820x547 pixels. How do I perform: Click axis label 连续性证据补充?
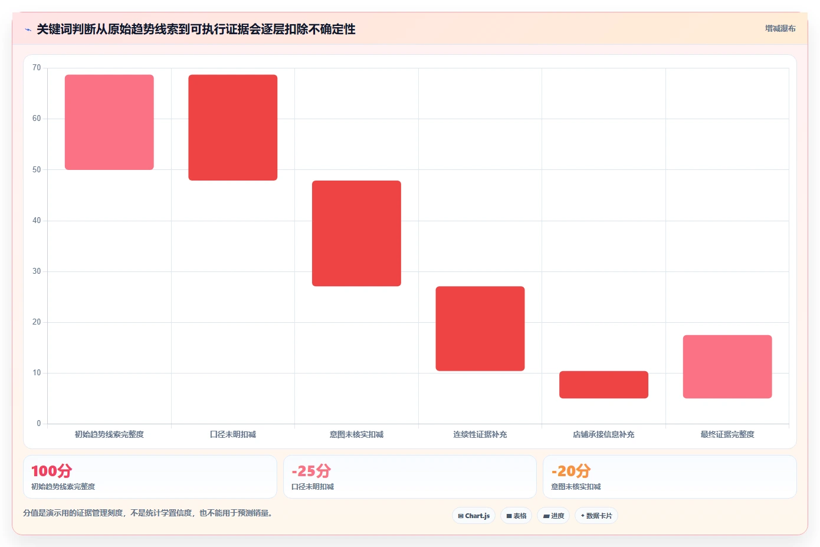(480, 434)
